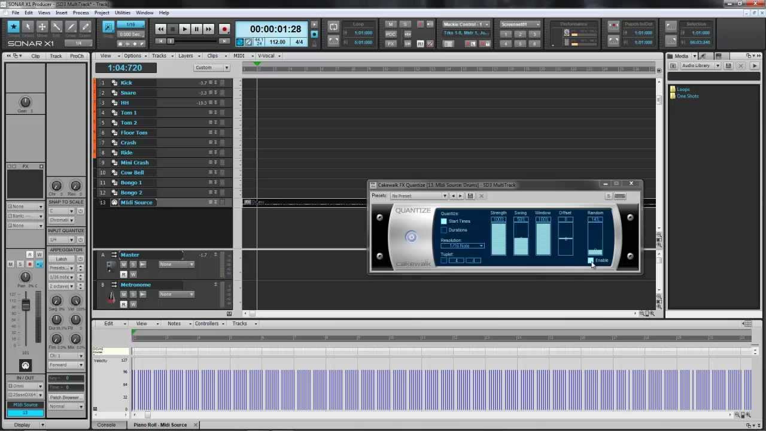Open the Quantize Presets dropdown
The height and width of the screenshot is (431, 766).
[418, 196]
